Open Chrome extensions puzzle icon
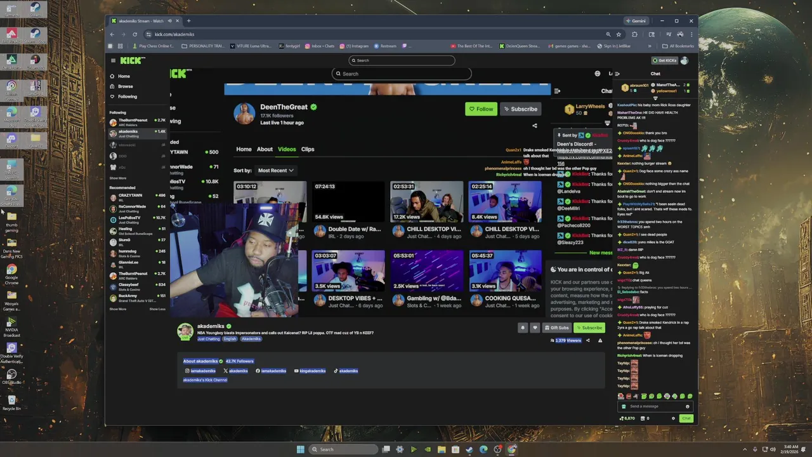 634,34
